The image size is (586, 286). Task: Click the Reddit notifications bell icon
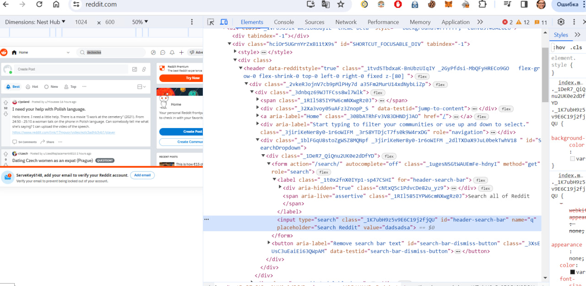tap(172, 53)
